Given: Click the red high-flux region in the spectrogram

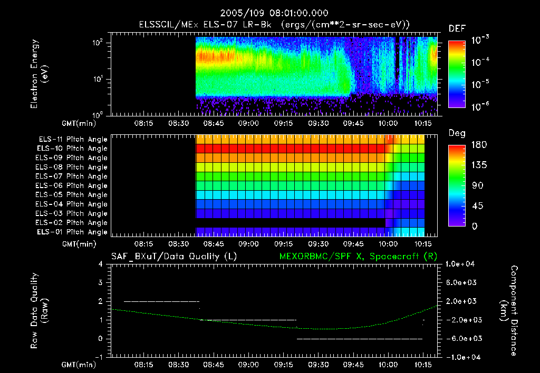Looking at the screenshot, I should (x=216, y=56).
